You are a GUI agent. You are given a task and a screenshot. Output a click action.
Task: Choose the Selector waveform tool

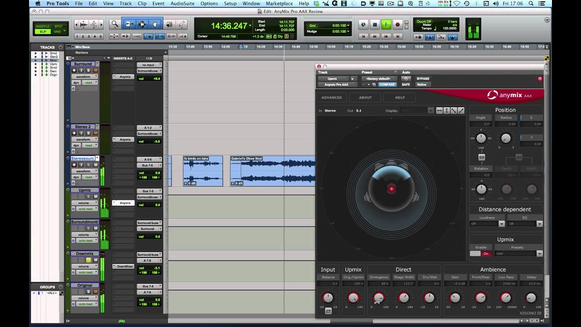pos(142,24)
